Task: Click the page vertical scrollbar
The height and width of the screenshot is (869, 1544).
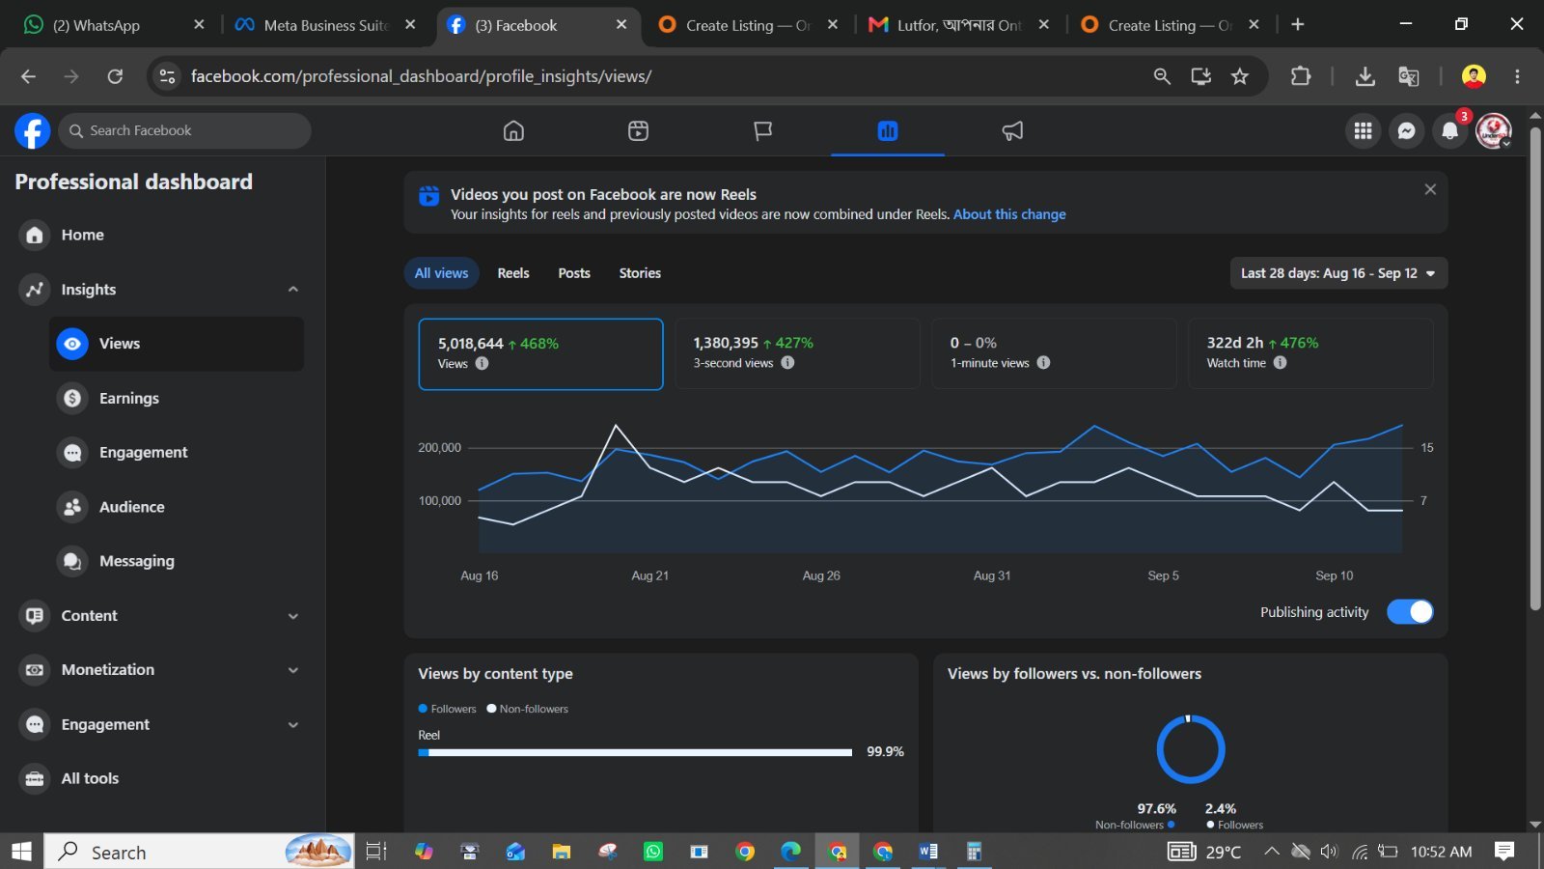Action: pyautogui.click(x=1535, y=367)
